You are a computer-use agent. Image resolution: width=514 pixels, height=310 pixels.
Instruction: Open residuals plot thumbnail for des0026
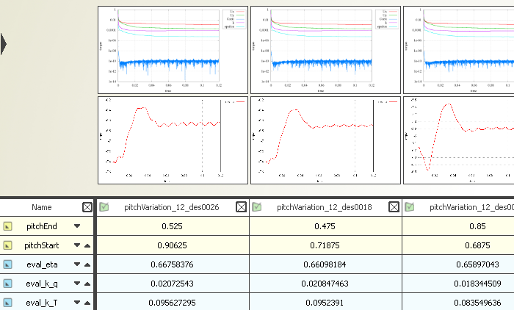(x=173, y=50)
